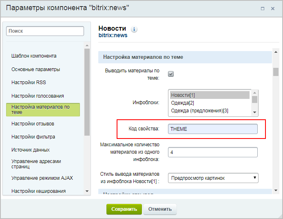Close the bitrix:news parameters dialog
The image size is (283, 219).
pyautogui.click(x=273, y=9)
